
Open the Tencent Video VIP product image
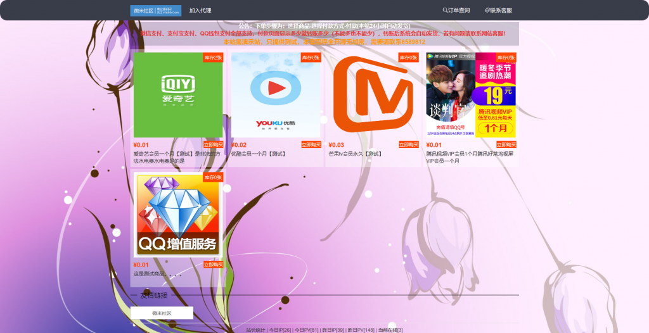[471, 95]
